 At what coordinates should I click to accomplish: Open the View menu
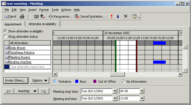tap(23, 10)
